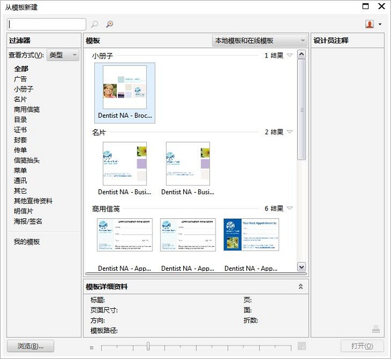Select the 广告 filter category

pos(20,79)
